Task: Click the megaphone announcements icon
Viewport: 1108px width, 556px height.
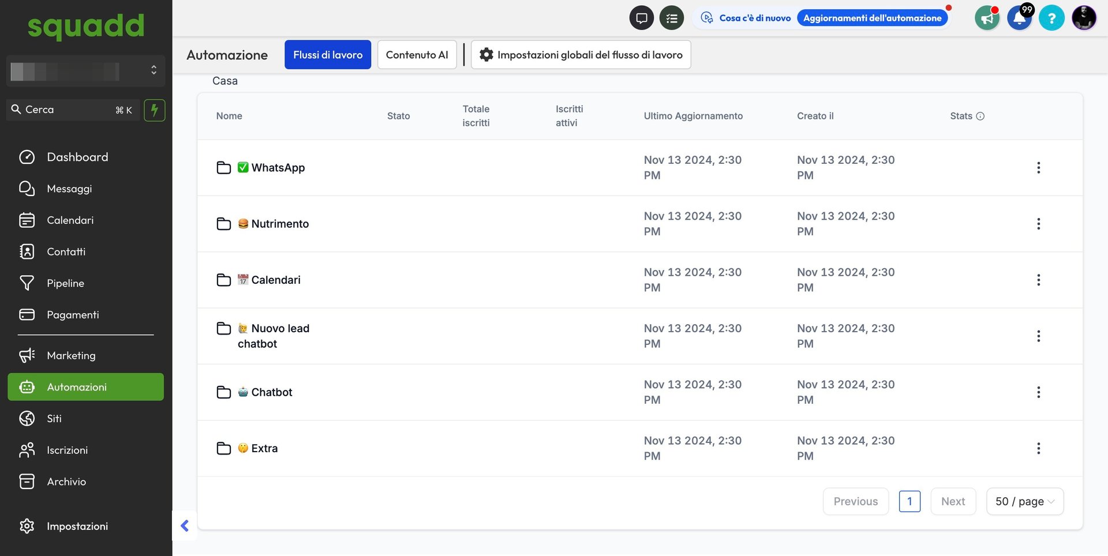Action: pos(987,18)
